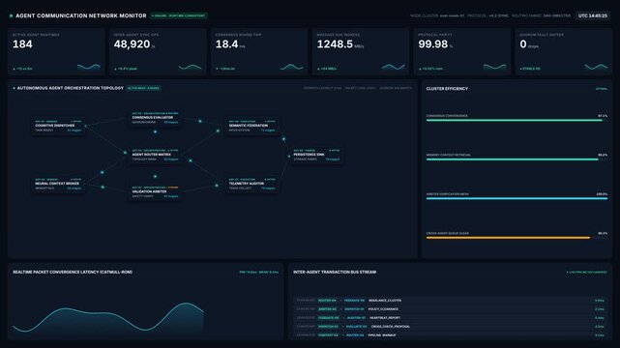The width and height of the screenshot is (620, 348).
Task: Click the REBALANCE_CLUSTER transaction row
Action: click(451, 301)
